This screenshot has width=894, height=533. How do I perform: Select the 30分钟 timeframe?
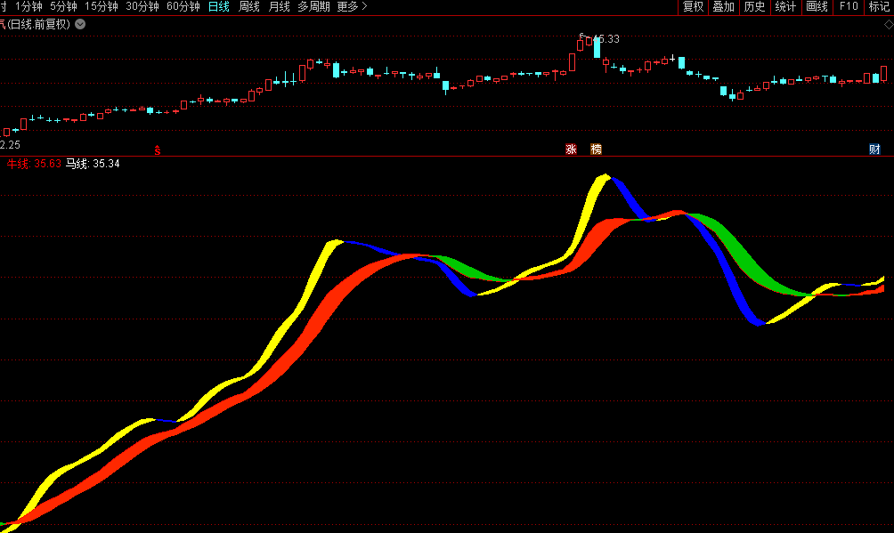pyautogui.click(x=142, y=7)
